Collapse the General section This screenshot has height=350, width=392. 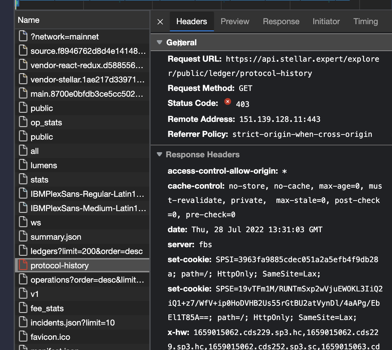tap(160, 42)
